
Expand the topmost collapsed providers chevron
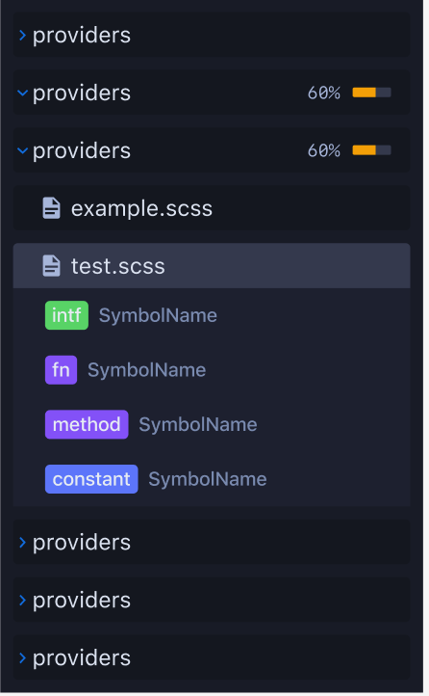[22, 35]
